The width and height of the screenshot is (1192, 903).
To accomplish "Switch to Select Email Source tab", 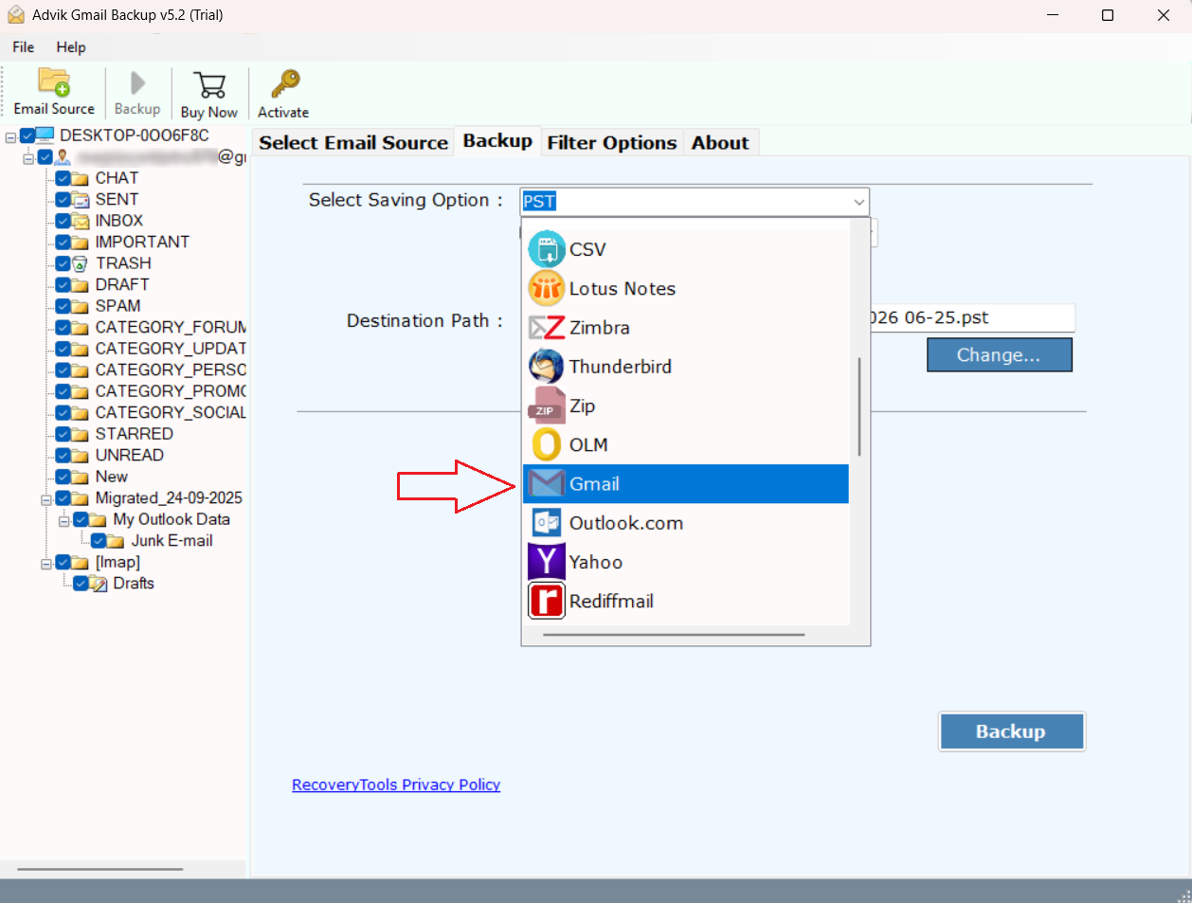I will tap(353, 142).
